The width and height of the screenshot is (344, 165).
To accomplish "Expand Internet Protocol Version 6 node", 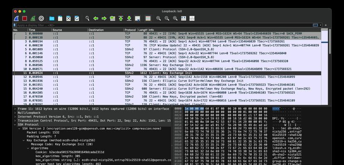I will 15,117.
